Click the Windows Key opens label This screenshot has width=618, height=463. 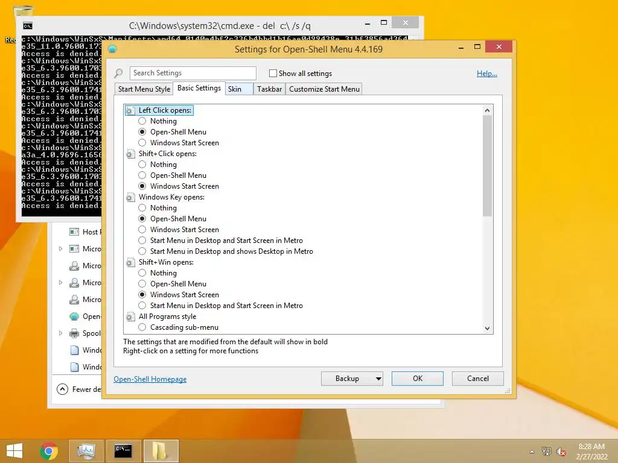pos(171,197)
